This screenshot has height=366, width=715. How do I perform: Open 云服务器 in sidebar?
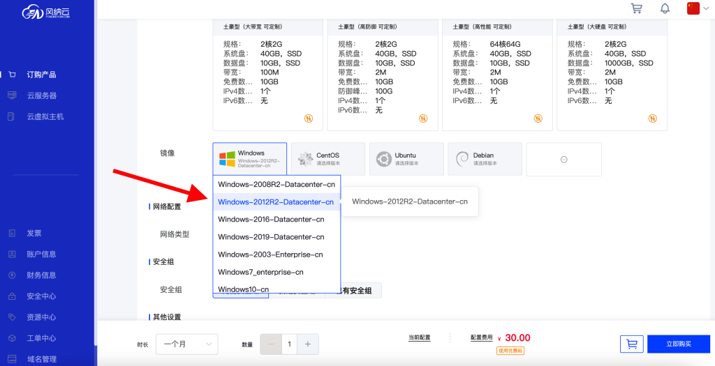pyautogui.click(x=41, y=96)
